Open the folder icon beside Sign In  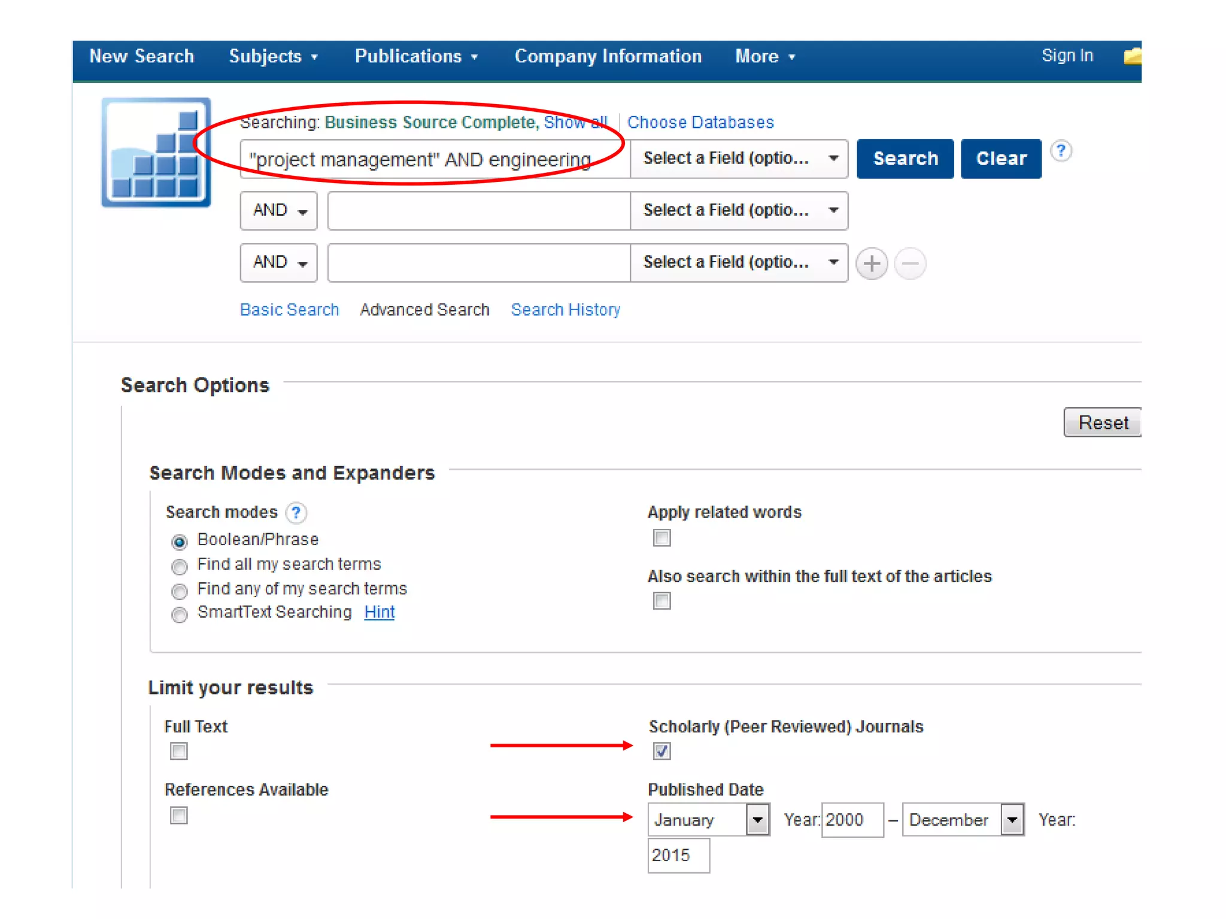(x=1131, y=56)
